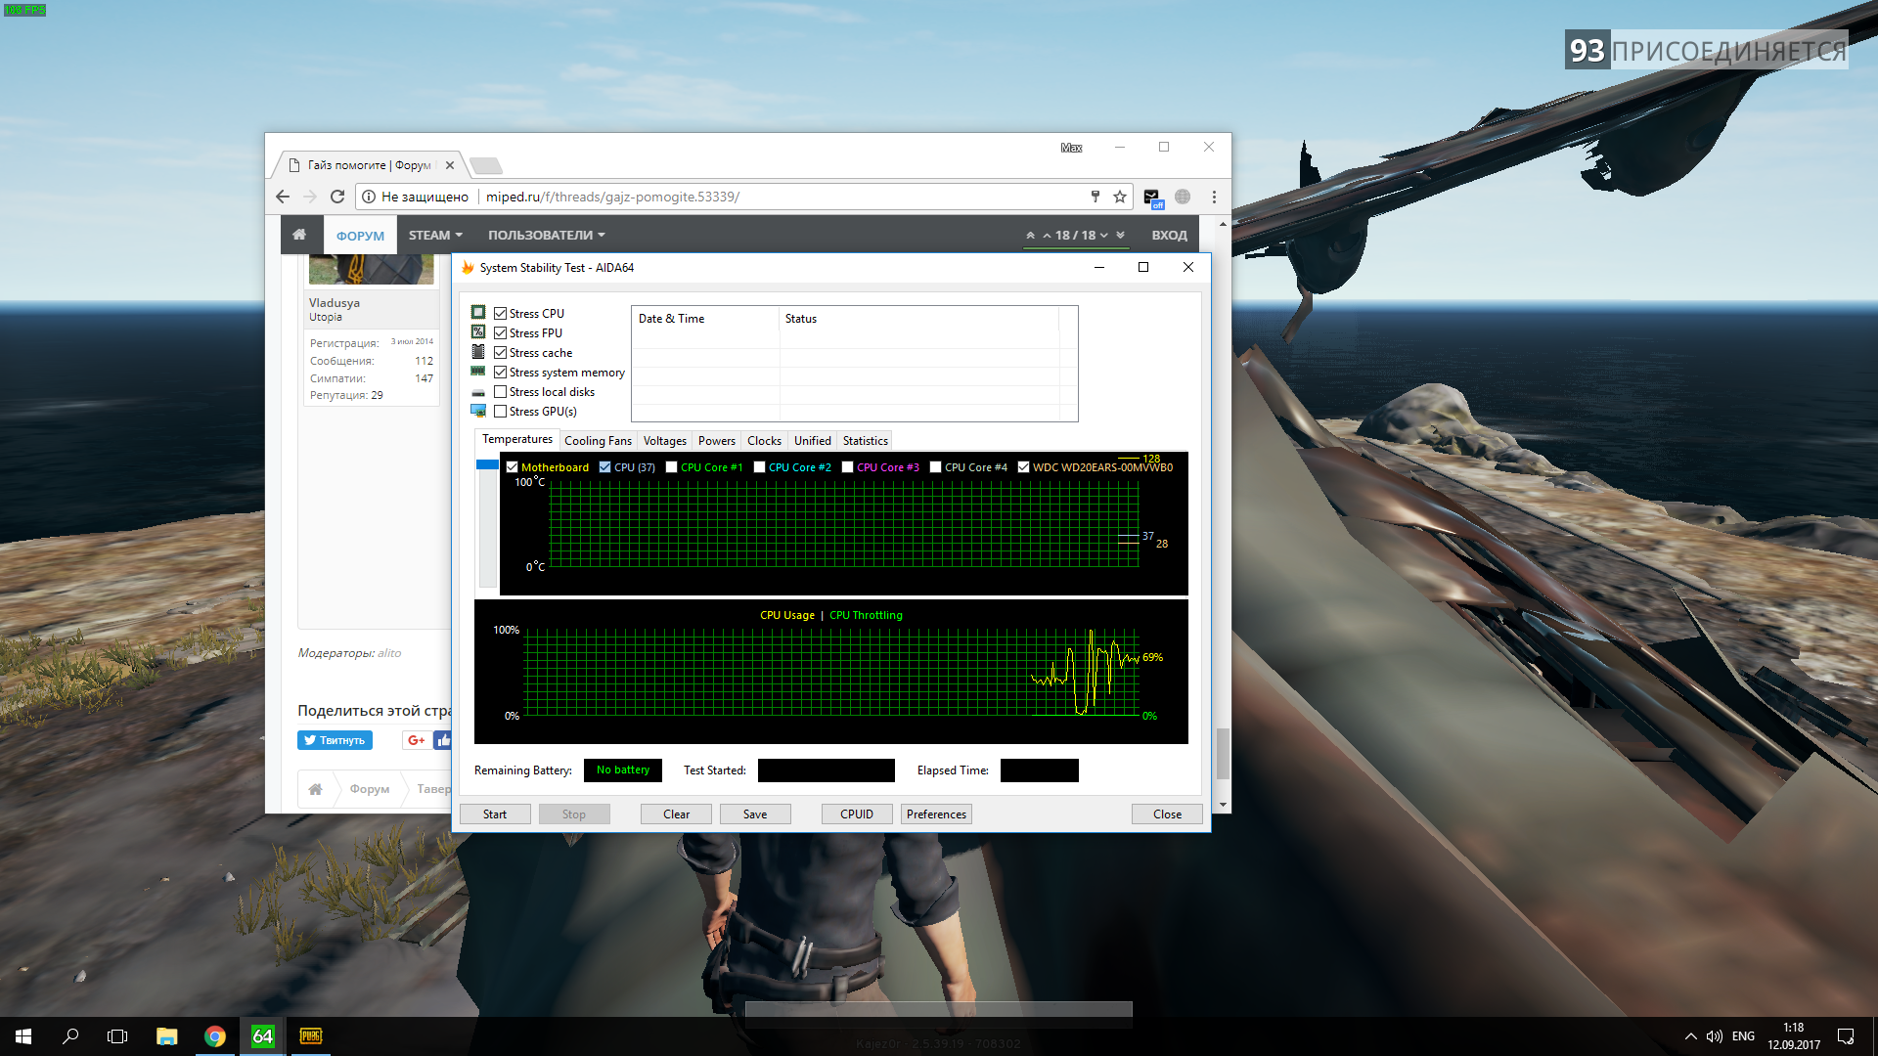Toggle WDC WD20EARS drive temperature checkbox
Screen dimensions: 1878x1056
tap(1024, 467)
